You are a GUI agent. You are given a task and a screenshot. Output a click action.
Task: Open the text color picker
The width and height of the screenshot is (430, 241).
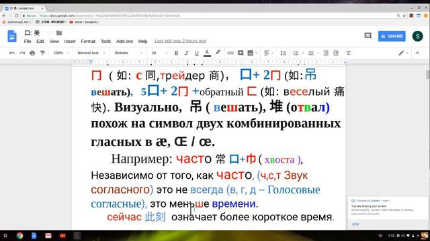click(x=208, y=53)
